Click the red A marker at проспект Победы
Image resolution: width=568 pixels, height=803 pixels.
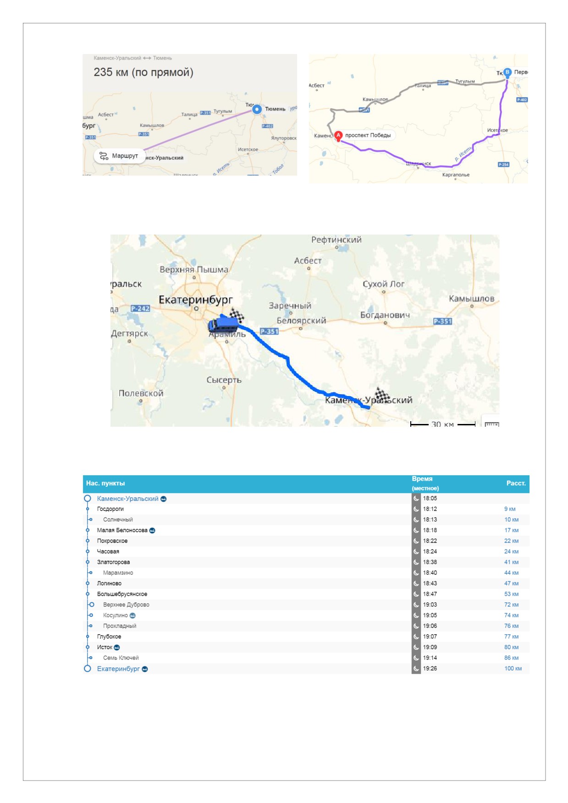tap(338, 136)
